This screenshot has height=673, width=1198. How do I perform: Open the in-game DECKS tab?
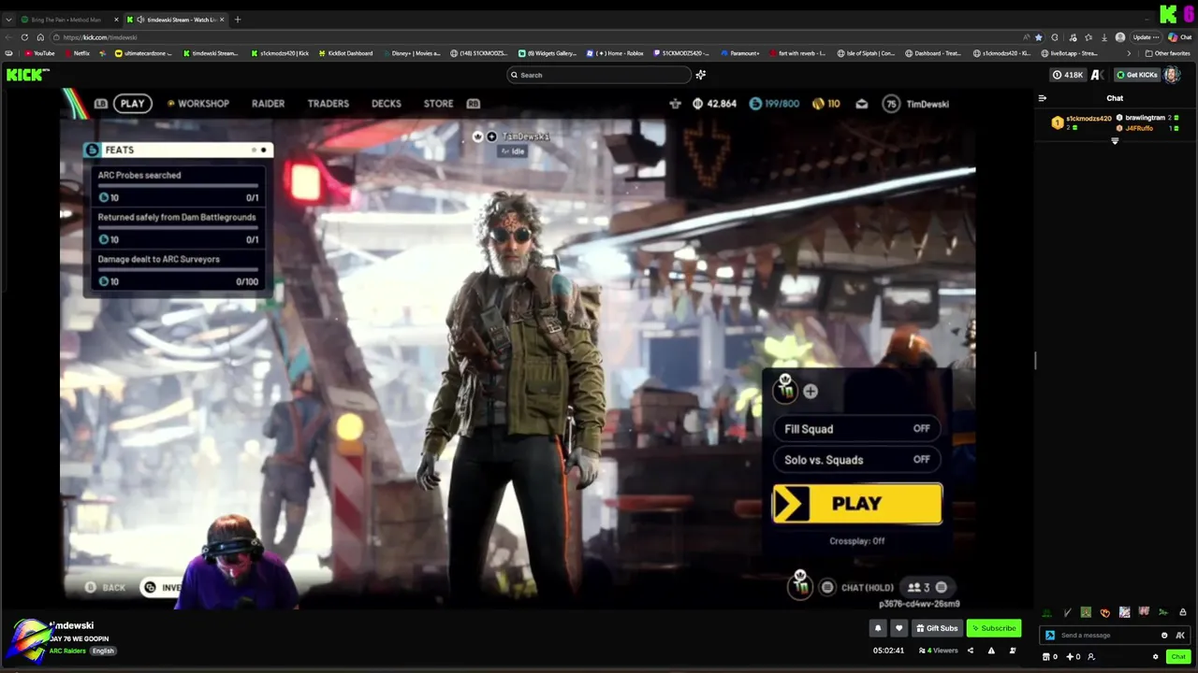[387, 104]
